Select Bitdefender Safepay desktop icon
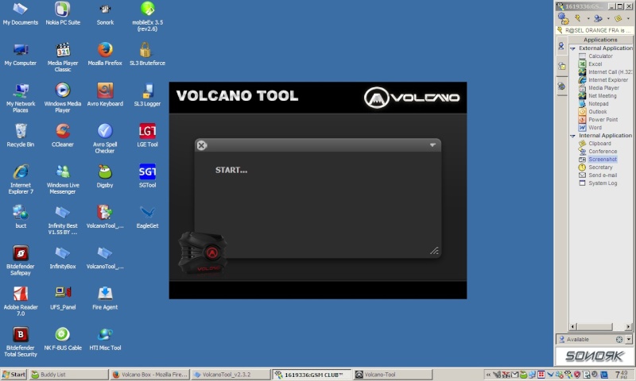Screen dimensions: 636x381 [x=21, y=261]
